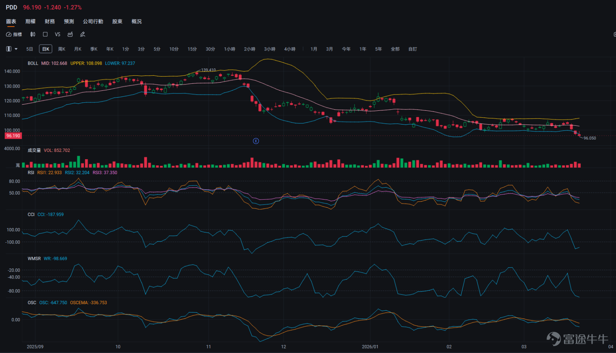Image resolution: width=616 pixels, height=353 pixels.
Task: Select the 日K daily candles
Action: (45, 49)
